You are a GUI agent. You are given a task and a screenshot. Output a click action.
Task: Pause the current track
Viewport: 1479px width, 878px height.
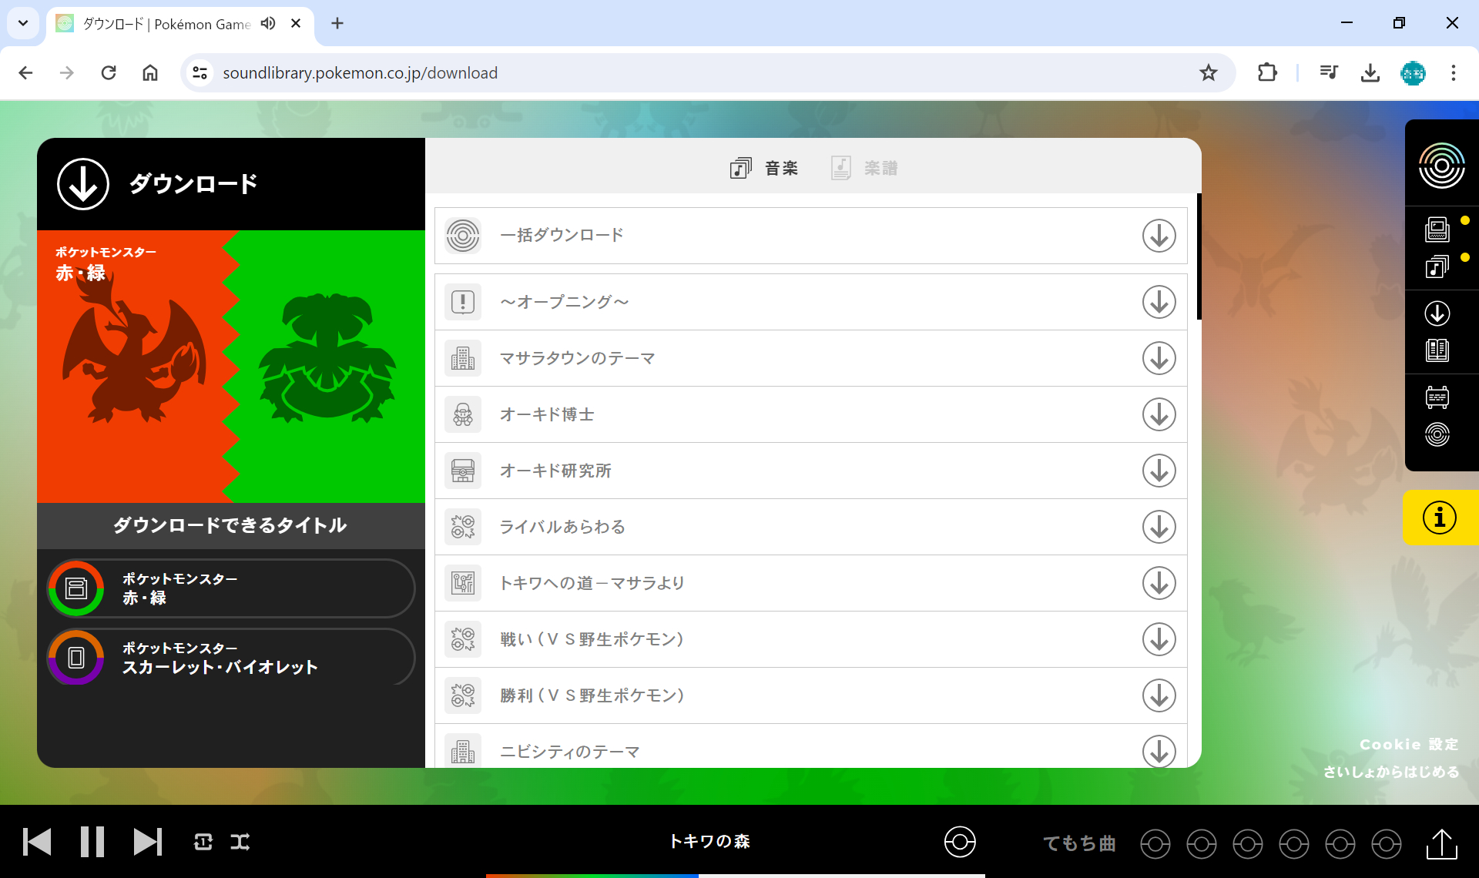pos(92,842)
